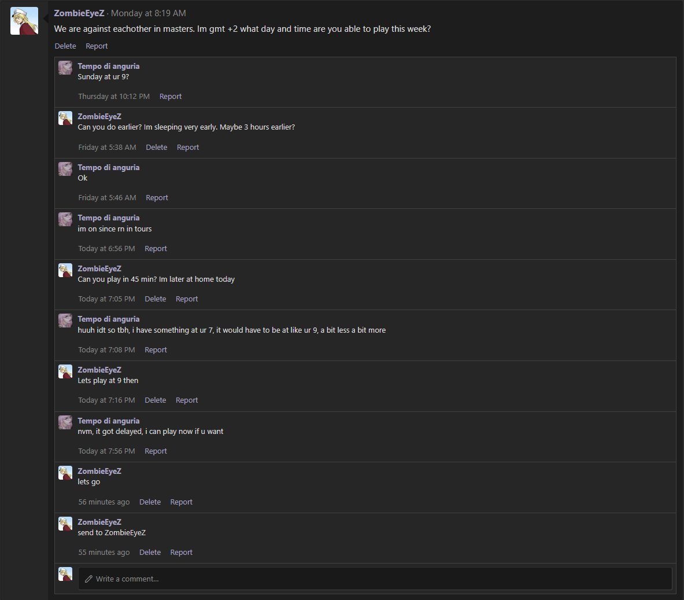Click Tempo di anguria avatar beside "Ok" comment
Screen dimensions: 684x600
tap(65, 169)
